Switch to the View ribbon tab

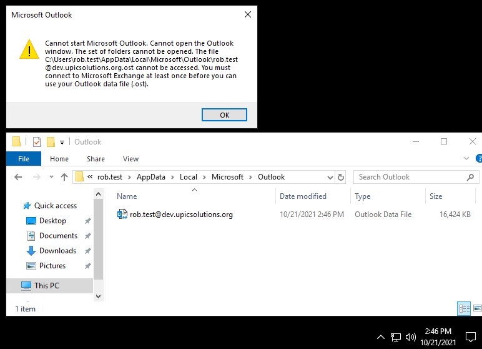click(x=130, y=159)
